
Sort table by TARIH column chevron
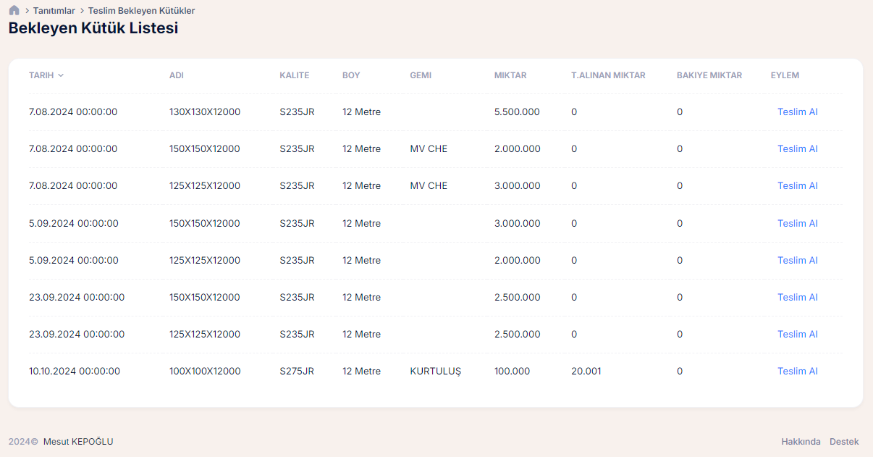coord(61,75)
